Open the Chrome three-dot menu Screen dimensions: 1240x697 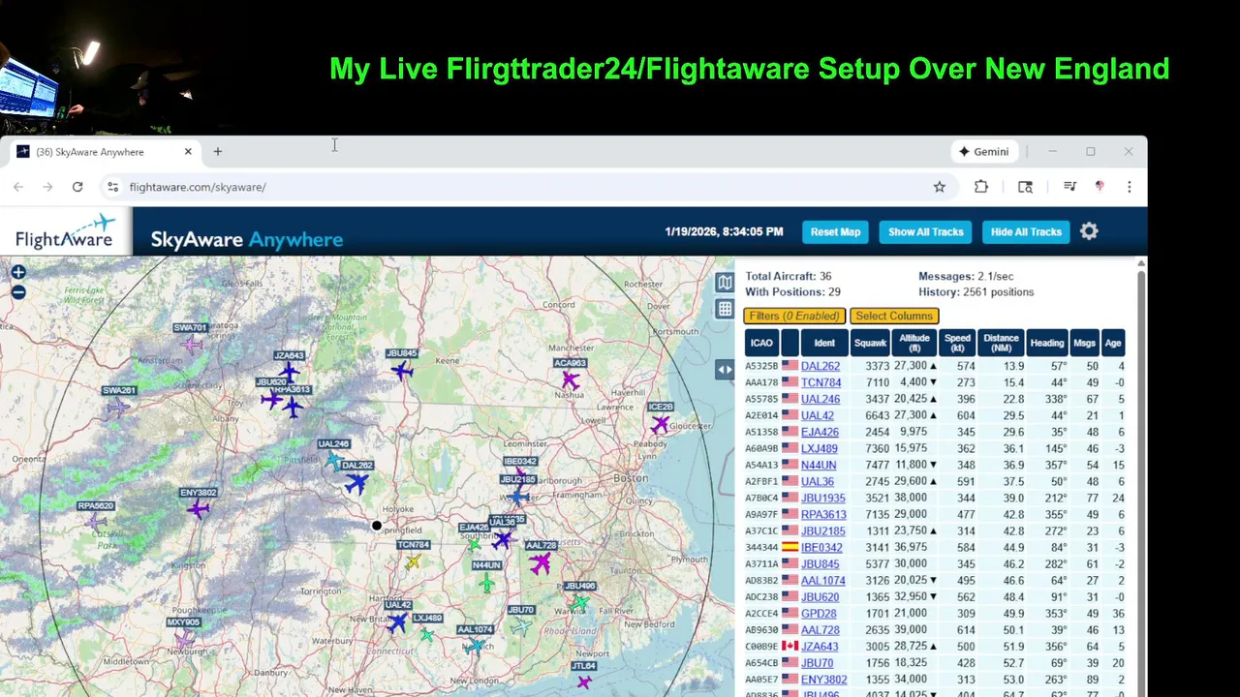[x=1129, y=187]
